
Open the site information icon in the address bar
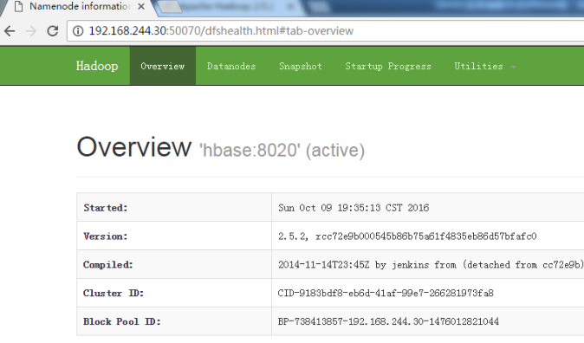pyautogui.click(x=78, y=31)
